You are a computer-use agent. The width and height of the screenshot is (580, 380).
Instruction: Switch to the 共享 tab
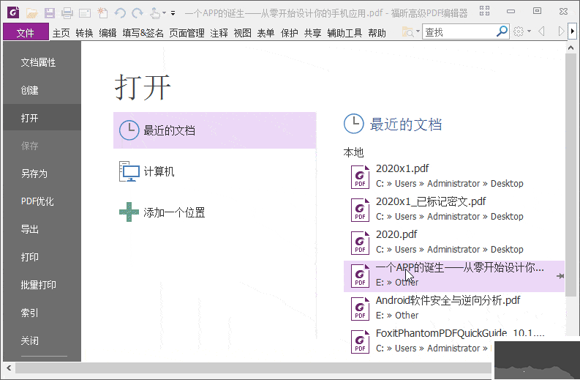point(312,33)
